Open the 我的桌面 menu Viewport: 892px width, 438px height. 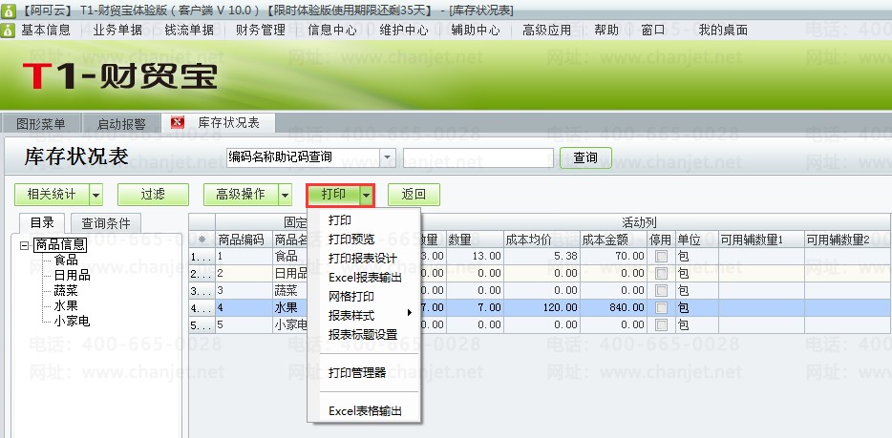(724, 31)
